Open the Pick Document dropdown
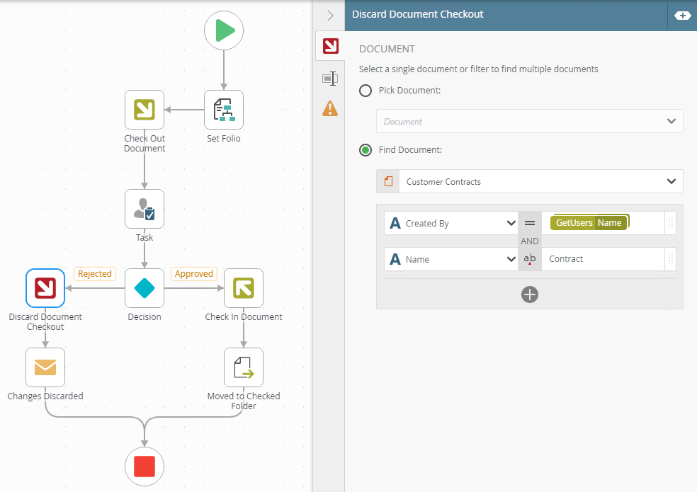Viewport: 697px width, 492px height. pyautogui.click(x=529, y=121)
